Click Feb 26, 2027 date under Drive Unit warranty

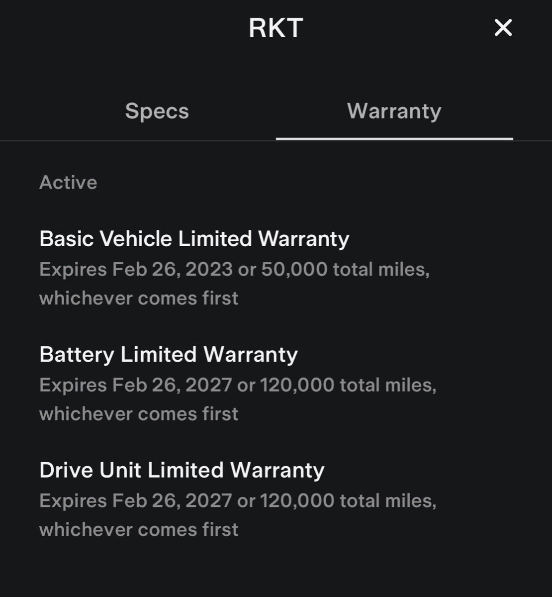[x=172, y=500]
